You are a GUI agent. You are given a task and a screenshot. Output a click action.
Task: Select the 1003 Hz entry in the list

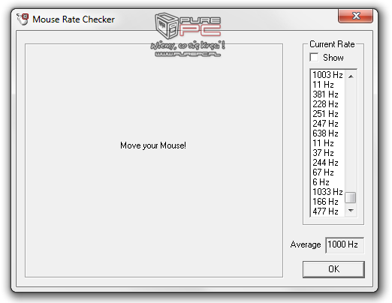click(327, 75)
